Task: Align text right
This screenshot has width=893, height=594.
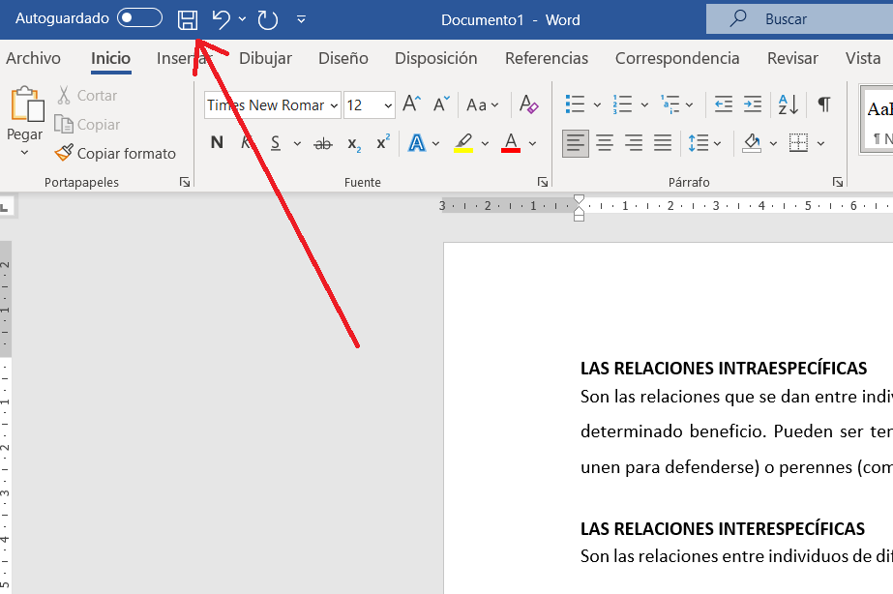Action: (634, 143)
